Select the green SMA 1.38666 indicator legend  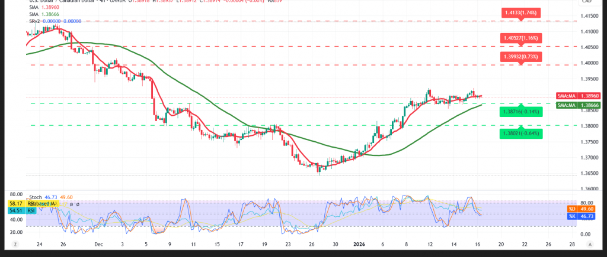click(45, 14)
